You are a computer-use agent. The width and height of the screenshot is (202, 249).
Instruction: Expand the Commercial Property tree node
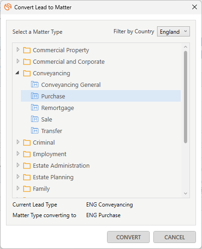click(18, 50)
